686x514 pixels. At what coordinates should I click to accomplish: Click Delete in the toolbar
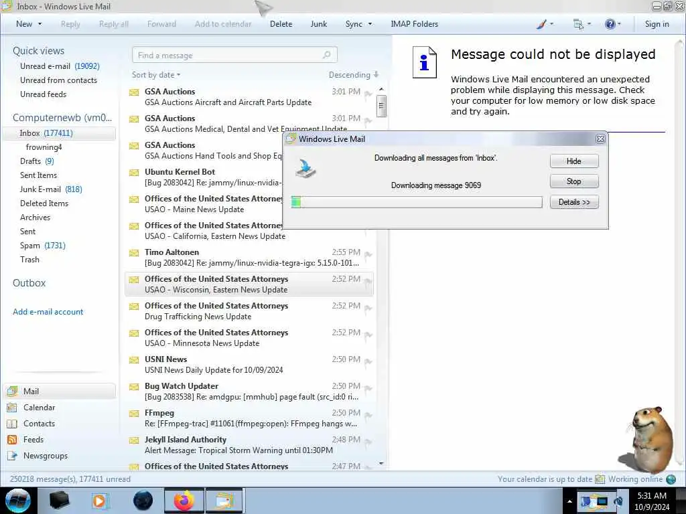click(x=281, y=24)
